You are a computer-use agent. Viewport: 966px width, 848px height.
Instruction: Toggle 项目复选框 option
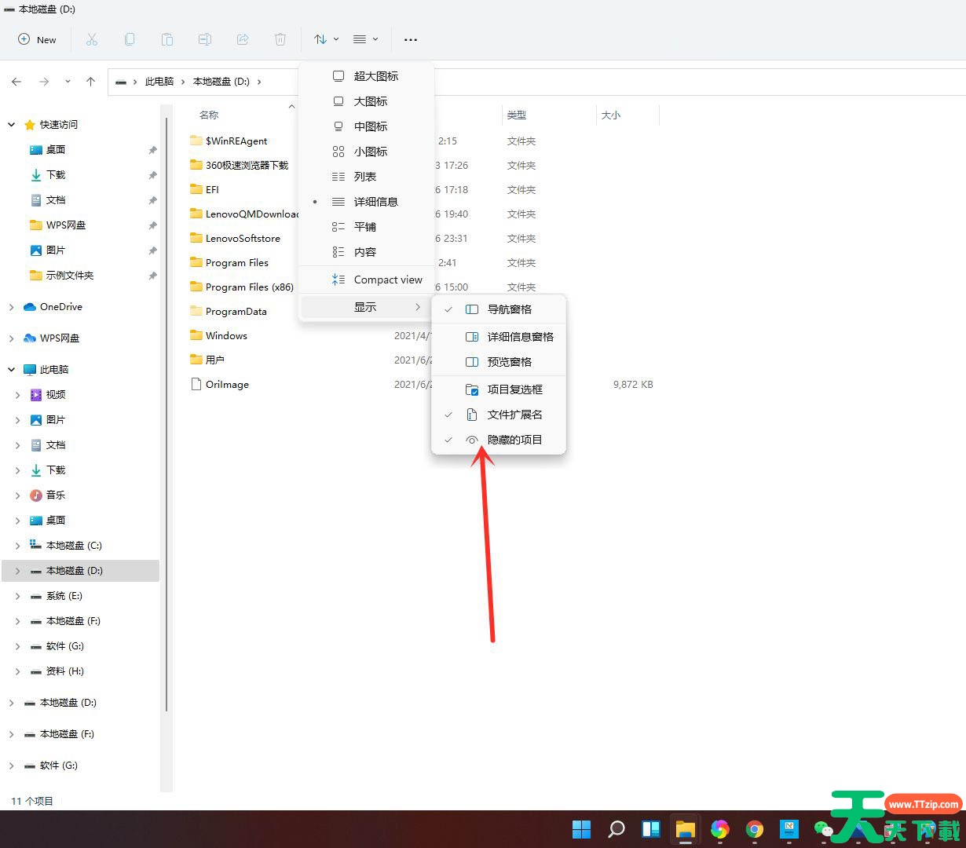pyautogui.click(x=499, y=389)
